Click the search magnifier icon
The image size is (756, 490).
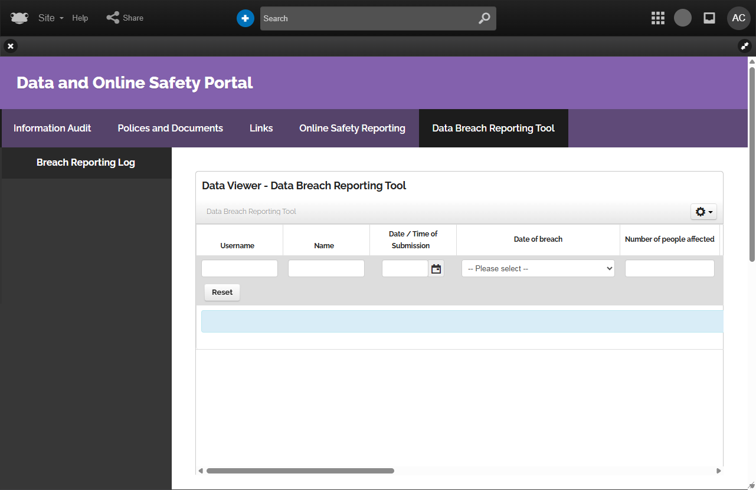click(x=484, y=18)
